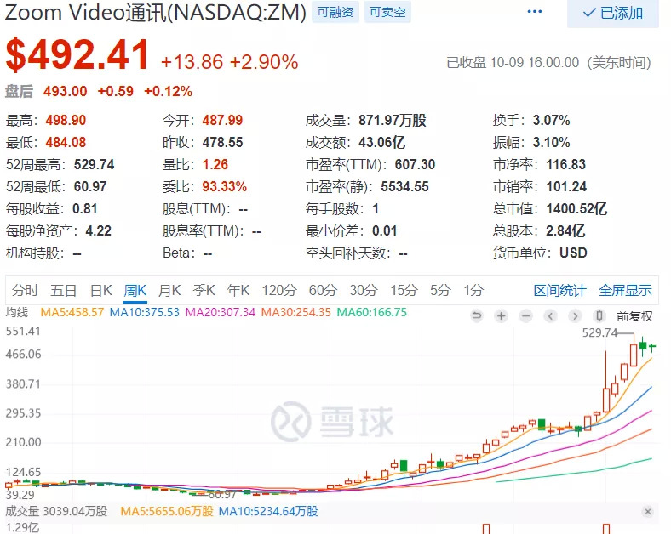This screenshot has height=534, width=671.
Task: Click the 市销率 value 101.24
Action: [566, 187]
